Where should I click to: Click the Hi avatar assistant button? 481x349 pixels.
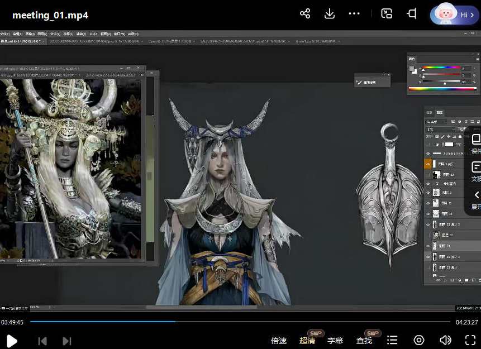[455, 15]
